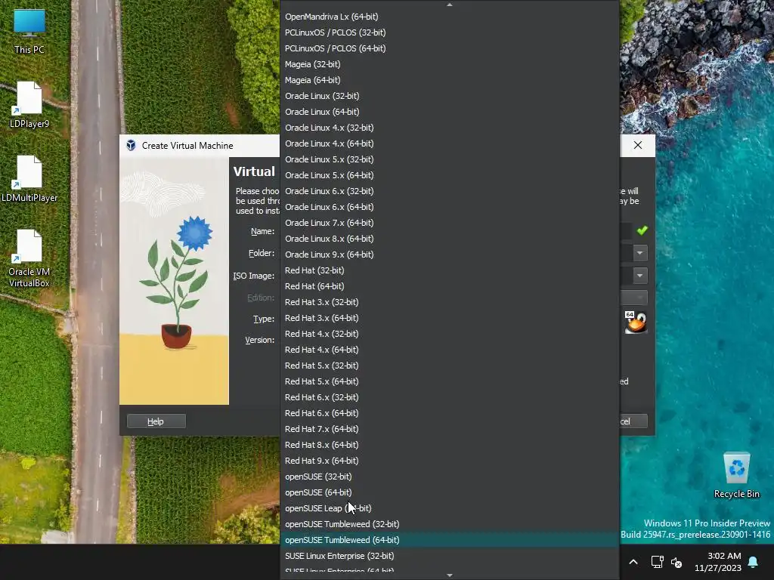Open Oracle VM VirtualBox desktop shortcut
Viewport: 774px width, 580px height.
click(x=29, y=259)
